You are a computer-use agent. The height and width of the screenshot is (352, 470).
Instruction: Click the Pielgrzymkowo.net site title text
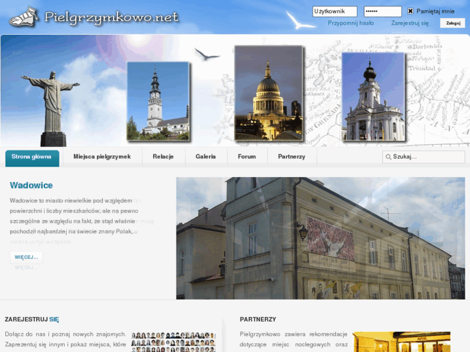point(111,17)
